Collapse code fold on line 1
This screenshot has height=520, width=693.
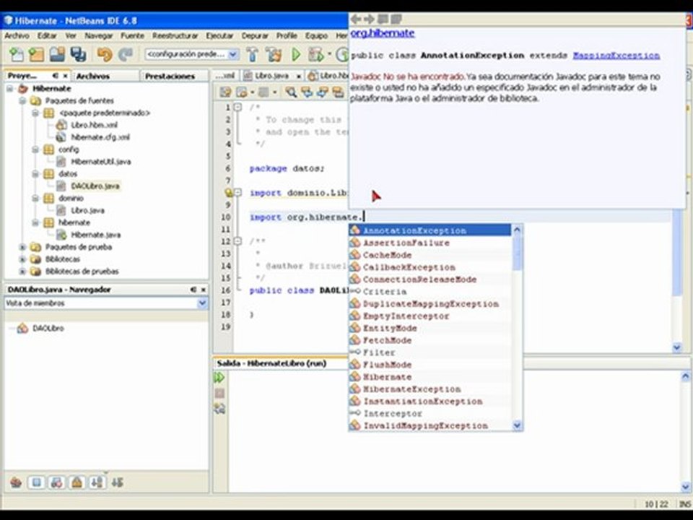(237, 107)
